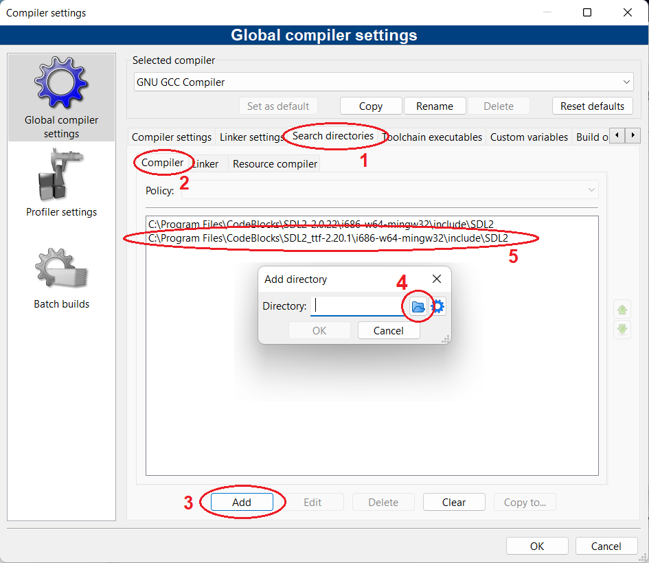The height and width of the screenshot is (563, 649).
Task: Open Toolchain executables tab
Action: pyautogui.click(x=432, y=137)
